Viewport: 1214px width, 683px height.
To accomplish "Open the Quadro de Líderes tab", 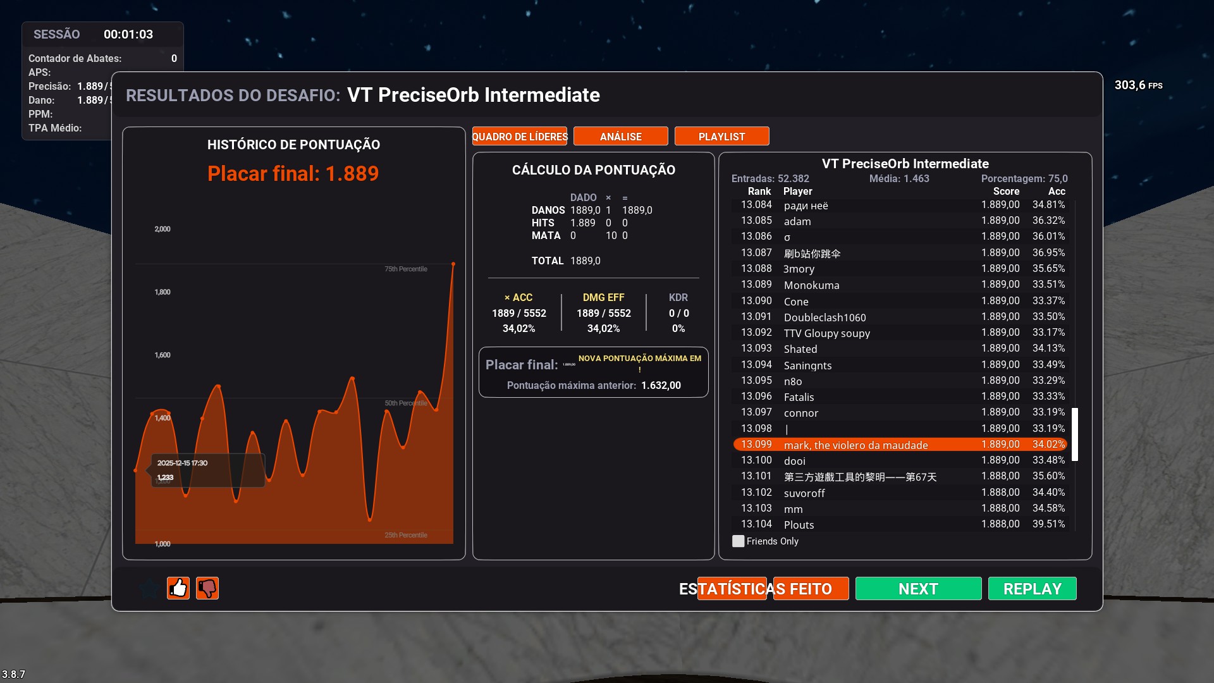I will (520, 137).
